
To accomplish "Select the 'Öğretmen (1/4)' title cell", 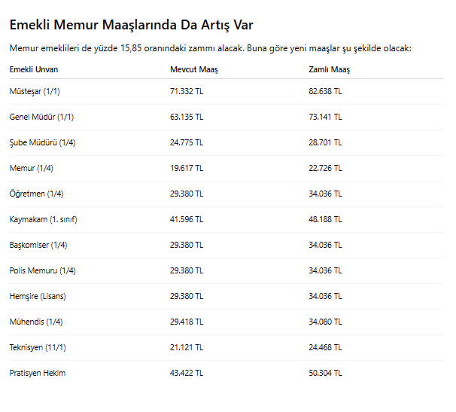I will tap(36, 194).
